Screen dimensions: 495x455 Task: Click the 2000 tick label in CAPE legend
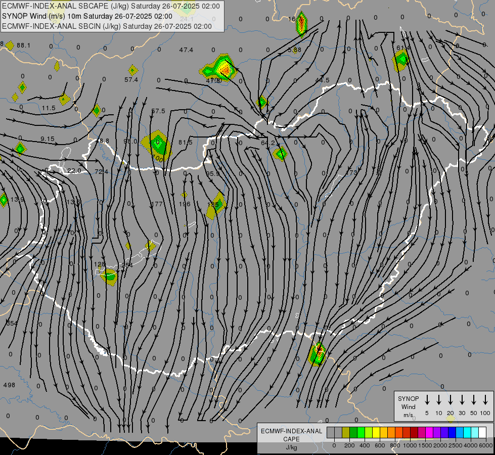pyautogui.click(x=440, y=445)
